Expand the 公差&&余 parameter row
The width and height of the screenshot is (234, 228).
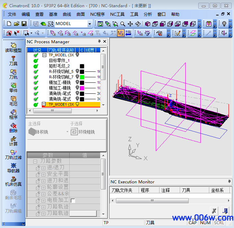[43, 194]
